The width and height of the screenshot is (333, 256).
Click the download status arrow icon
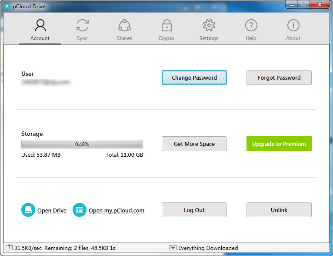pos(173,247)
